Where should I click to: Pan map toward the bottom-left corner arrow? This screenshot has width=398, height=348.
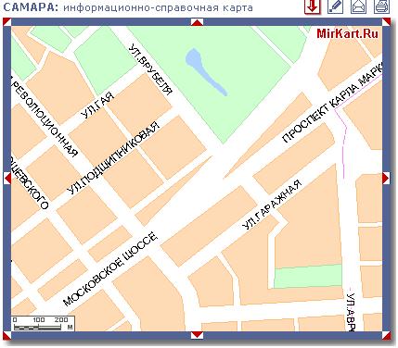tap(7, 335)
